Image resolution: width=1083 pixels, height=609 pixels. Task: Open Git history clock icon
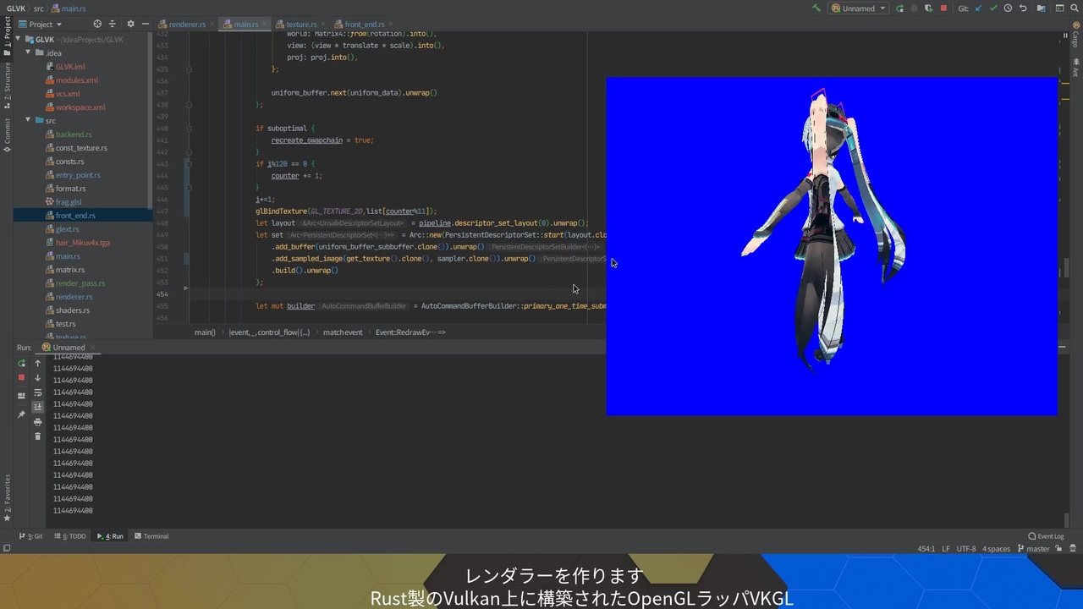click(1008, 8)
